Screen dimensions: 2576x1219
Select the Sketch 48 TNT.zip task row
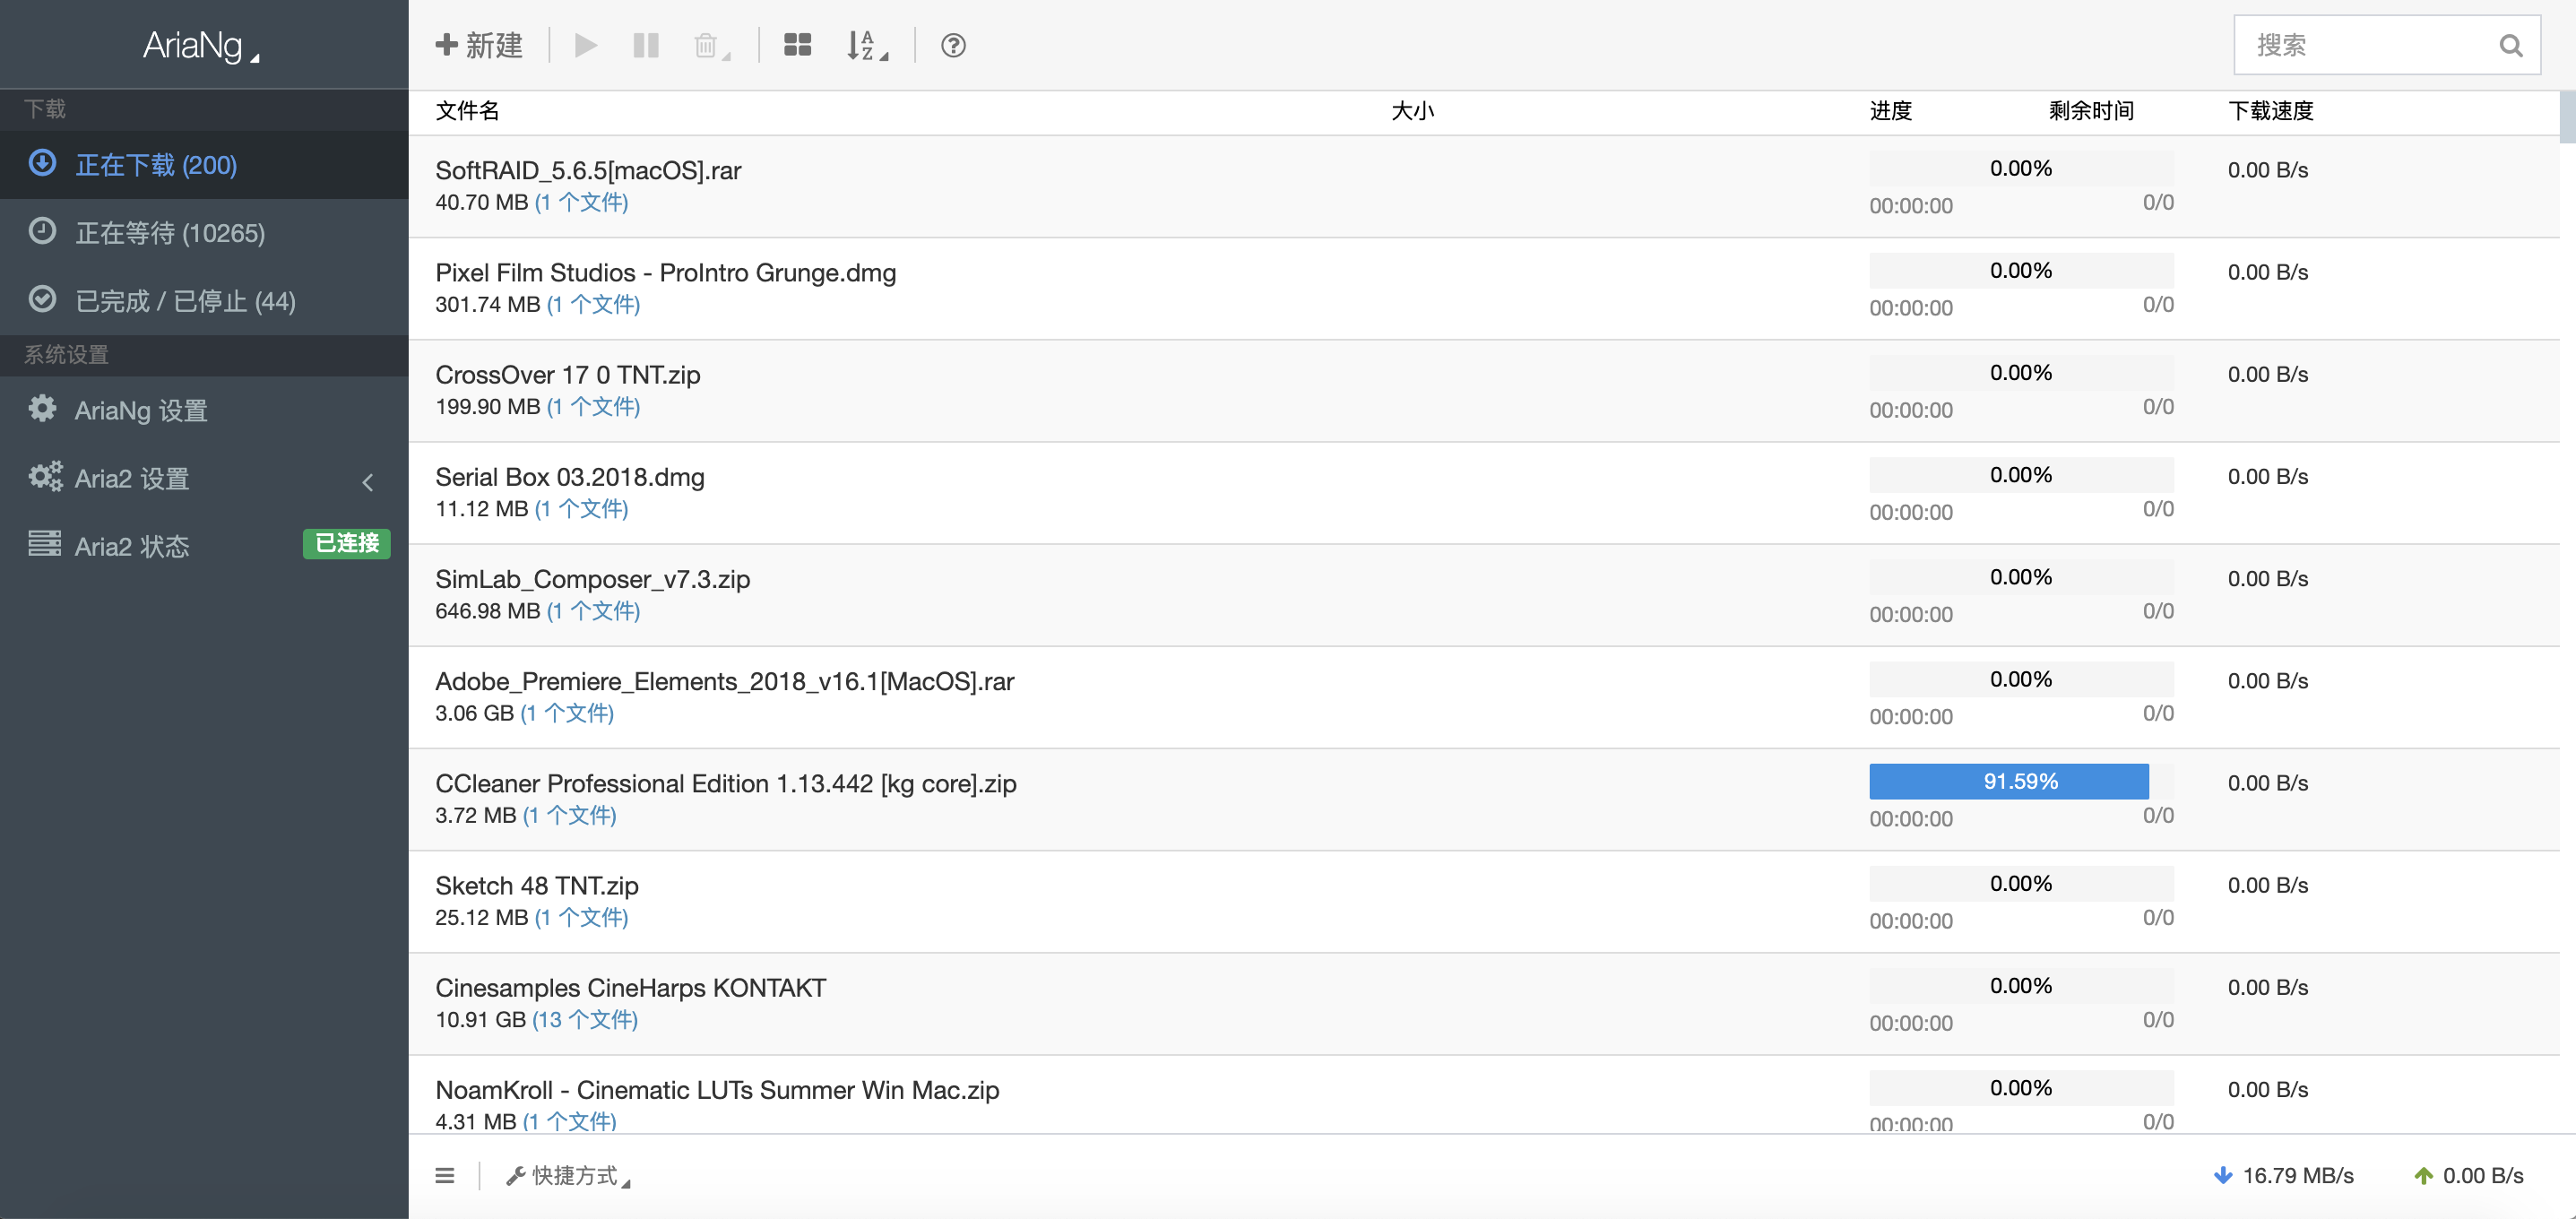click(x=1100, y=900)
